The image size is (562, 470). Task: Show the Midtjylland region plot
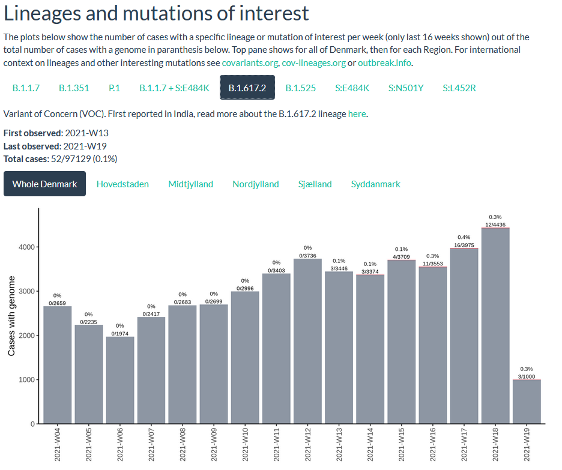(x=190, y=184)
